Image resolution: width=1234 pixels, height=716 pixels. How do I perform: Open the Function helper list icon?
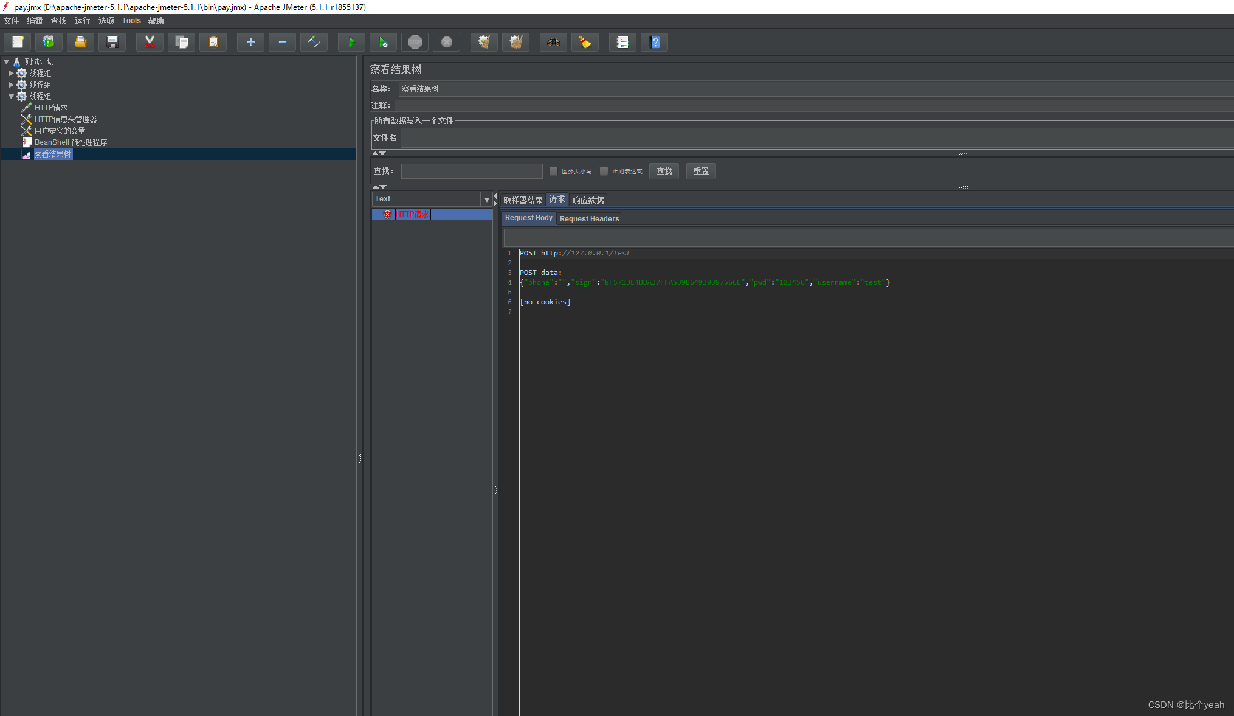pyautogui.click(x=622, y=42)
